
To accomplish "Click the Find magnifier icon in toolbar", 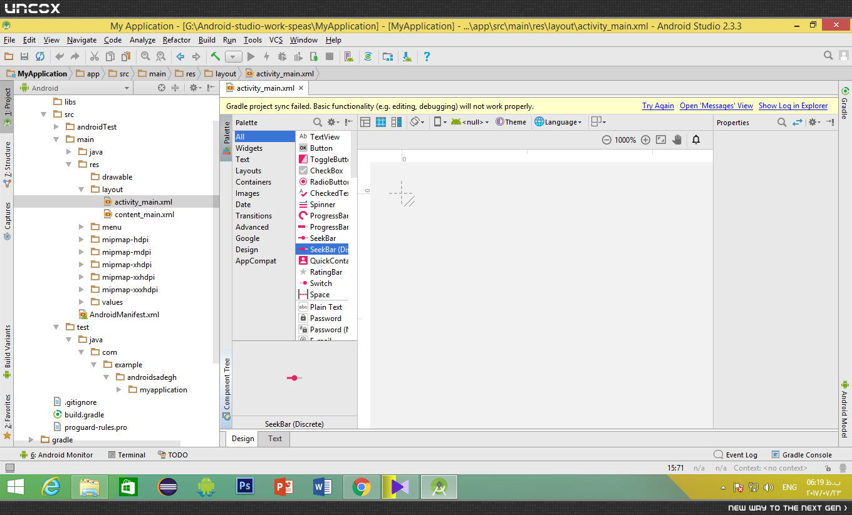I will click(145, 56).
